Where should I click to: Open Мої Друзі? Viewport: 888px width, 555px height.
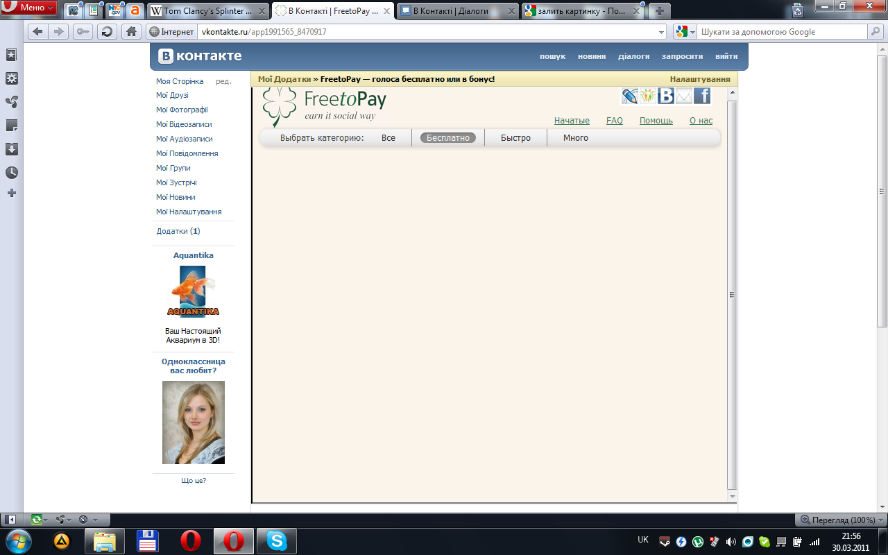(172, 96)
